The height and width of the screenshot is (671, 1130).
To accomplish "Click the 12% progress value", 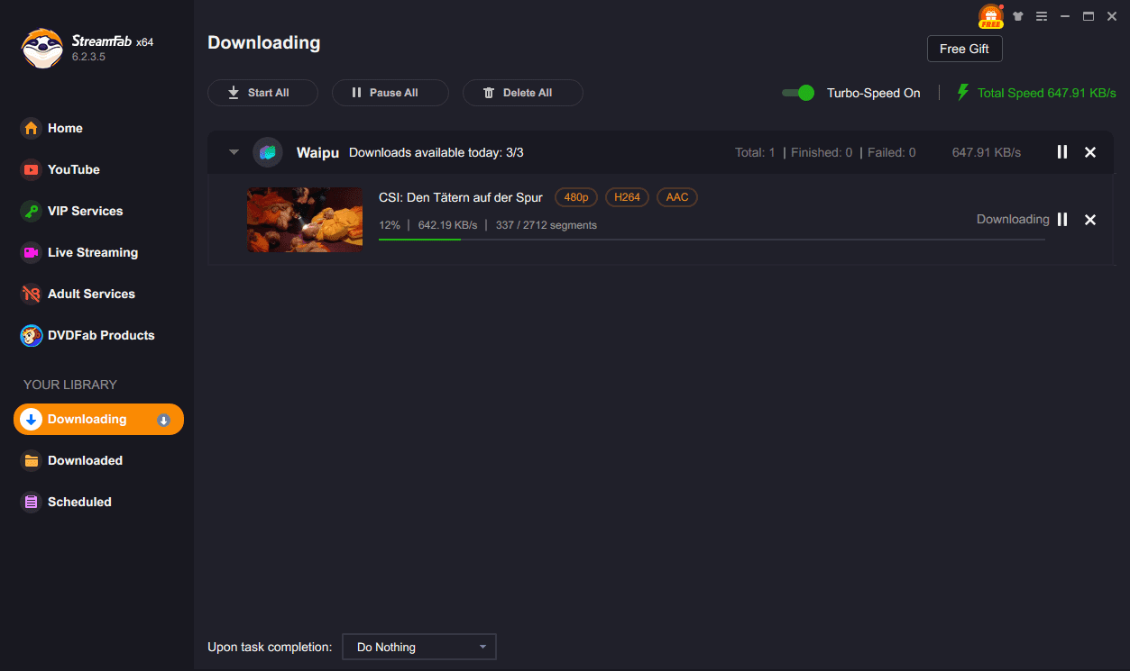I will pos(390,225).
